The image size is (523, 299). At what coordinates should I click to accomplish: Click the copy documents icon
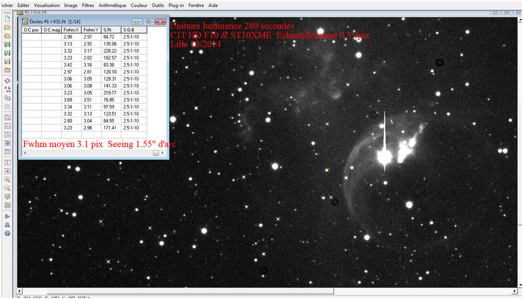[7, 98]
